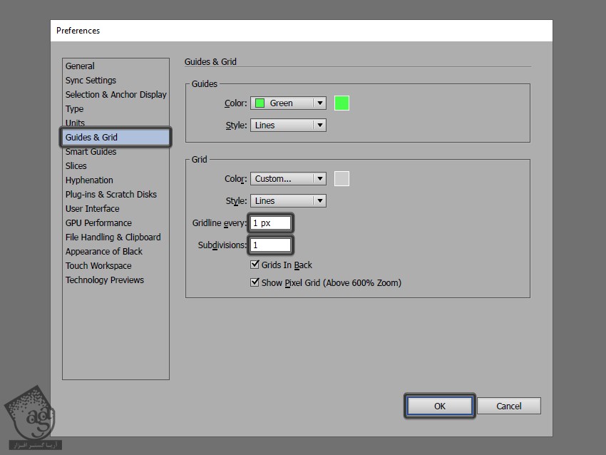Go to Selection & Anchor Display

[115, 94]
